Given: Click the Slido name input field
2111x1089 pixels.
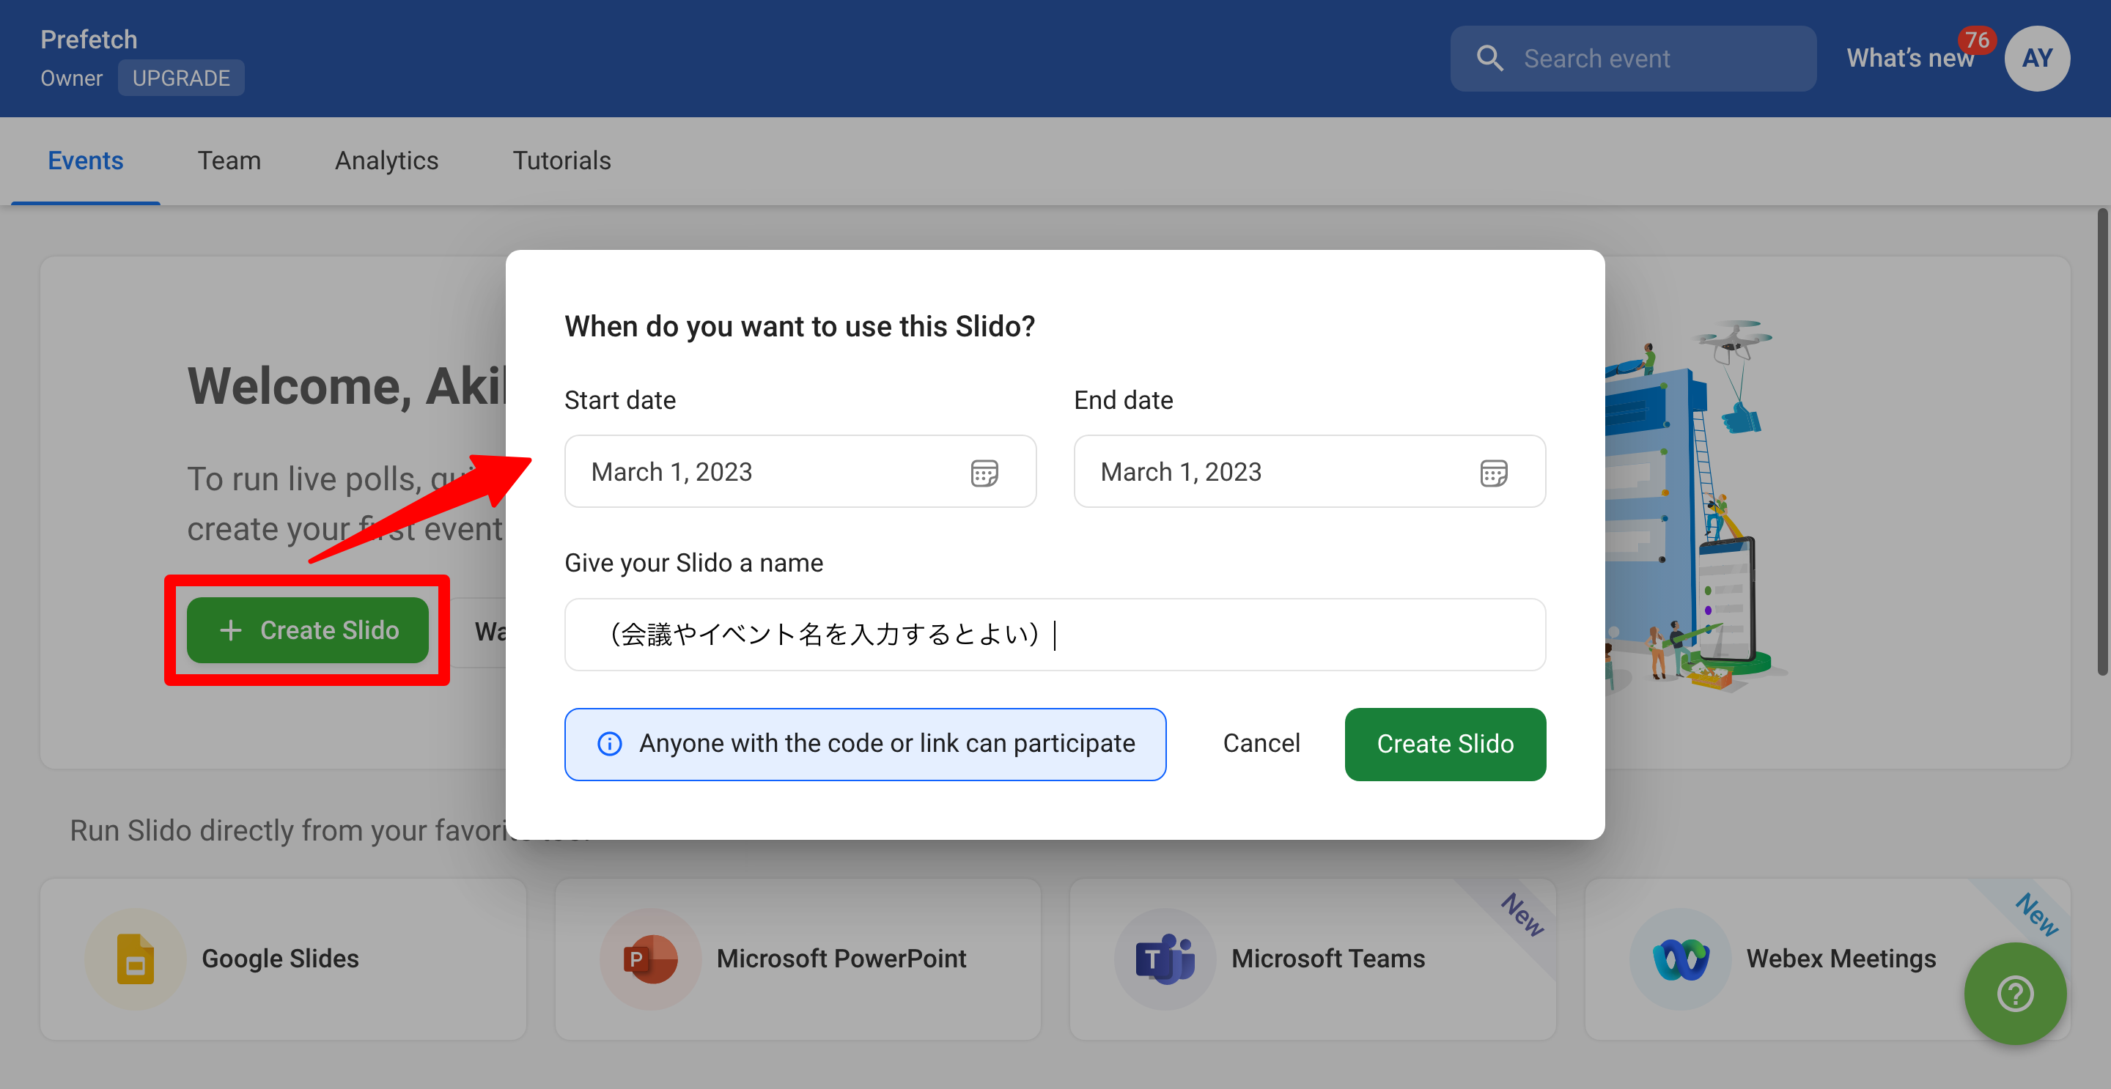Looking at the screenshot, I should pyautogui.click(x=1054, y=634).
